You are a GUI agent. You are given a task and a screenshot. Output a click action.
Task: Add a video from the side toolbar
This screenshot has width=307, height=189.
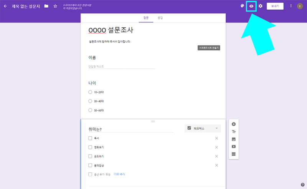pos(234,146)
